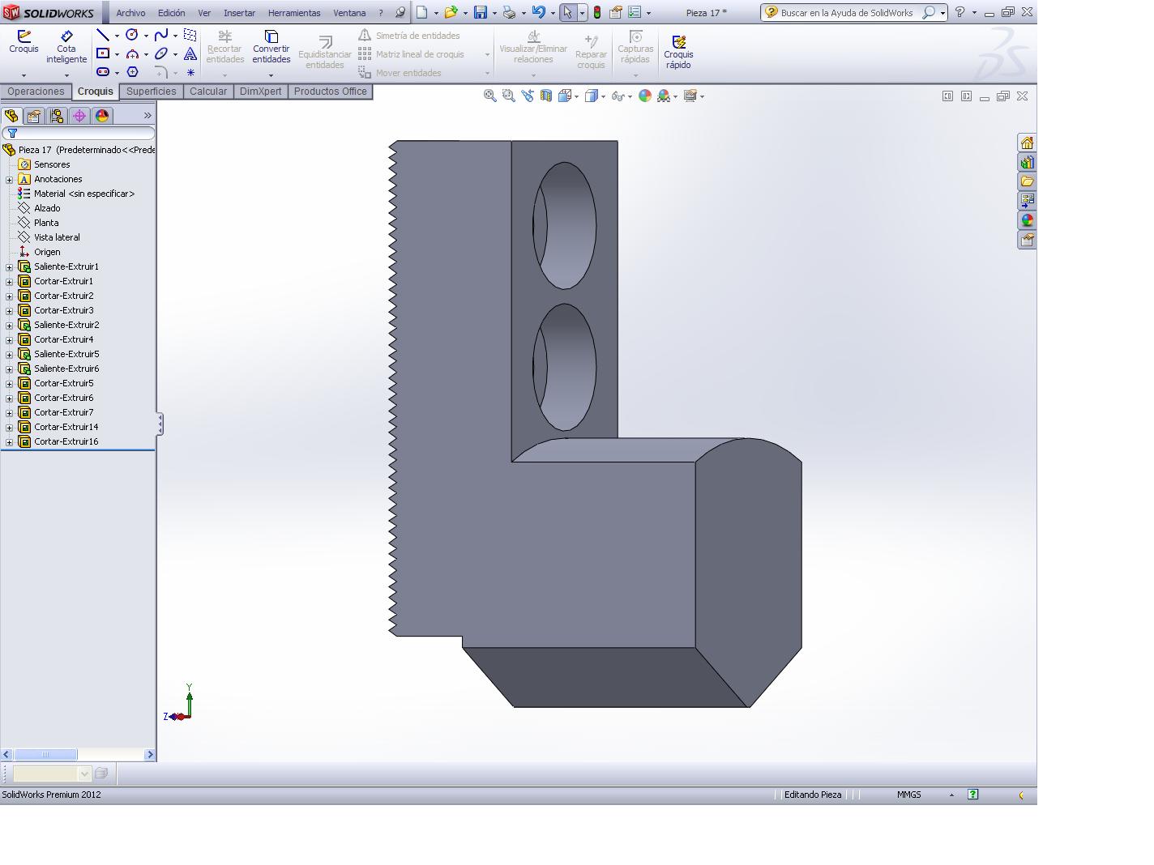Screen dimensions: 1154x865
Task: Switch to ConfigurationManager tab
Action: (x=57, y=116)
